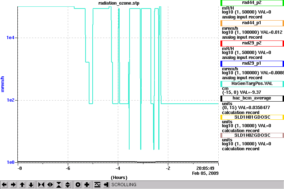Click the -2 hours x-axis tick label
284x189 pixels.
click(x=168, y=168)
